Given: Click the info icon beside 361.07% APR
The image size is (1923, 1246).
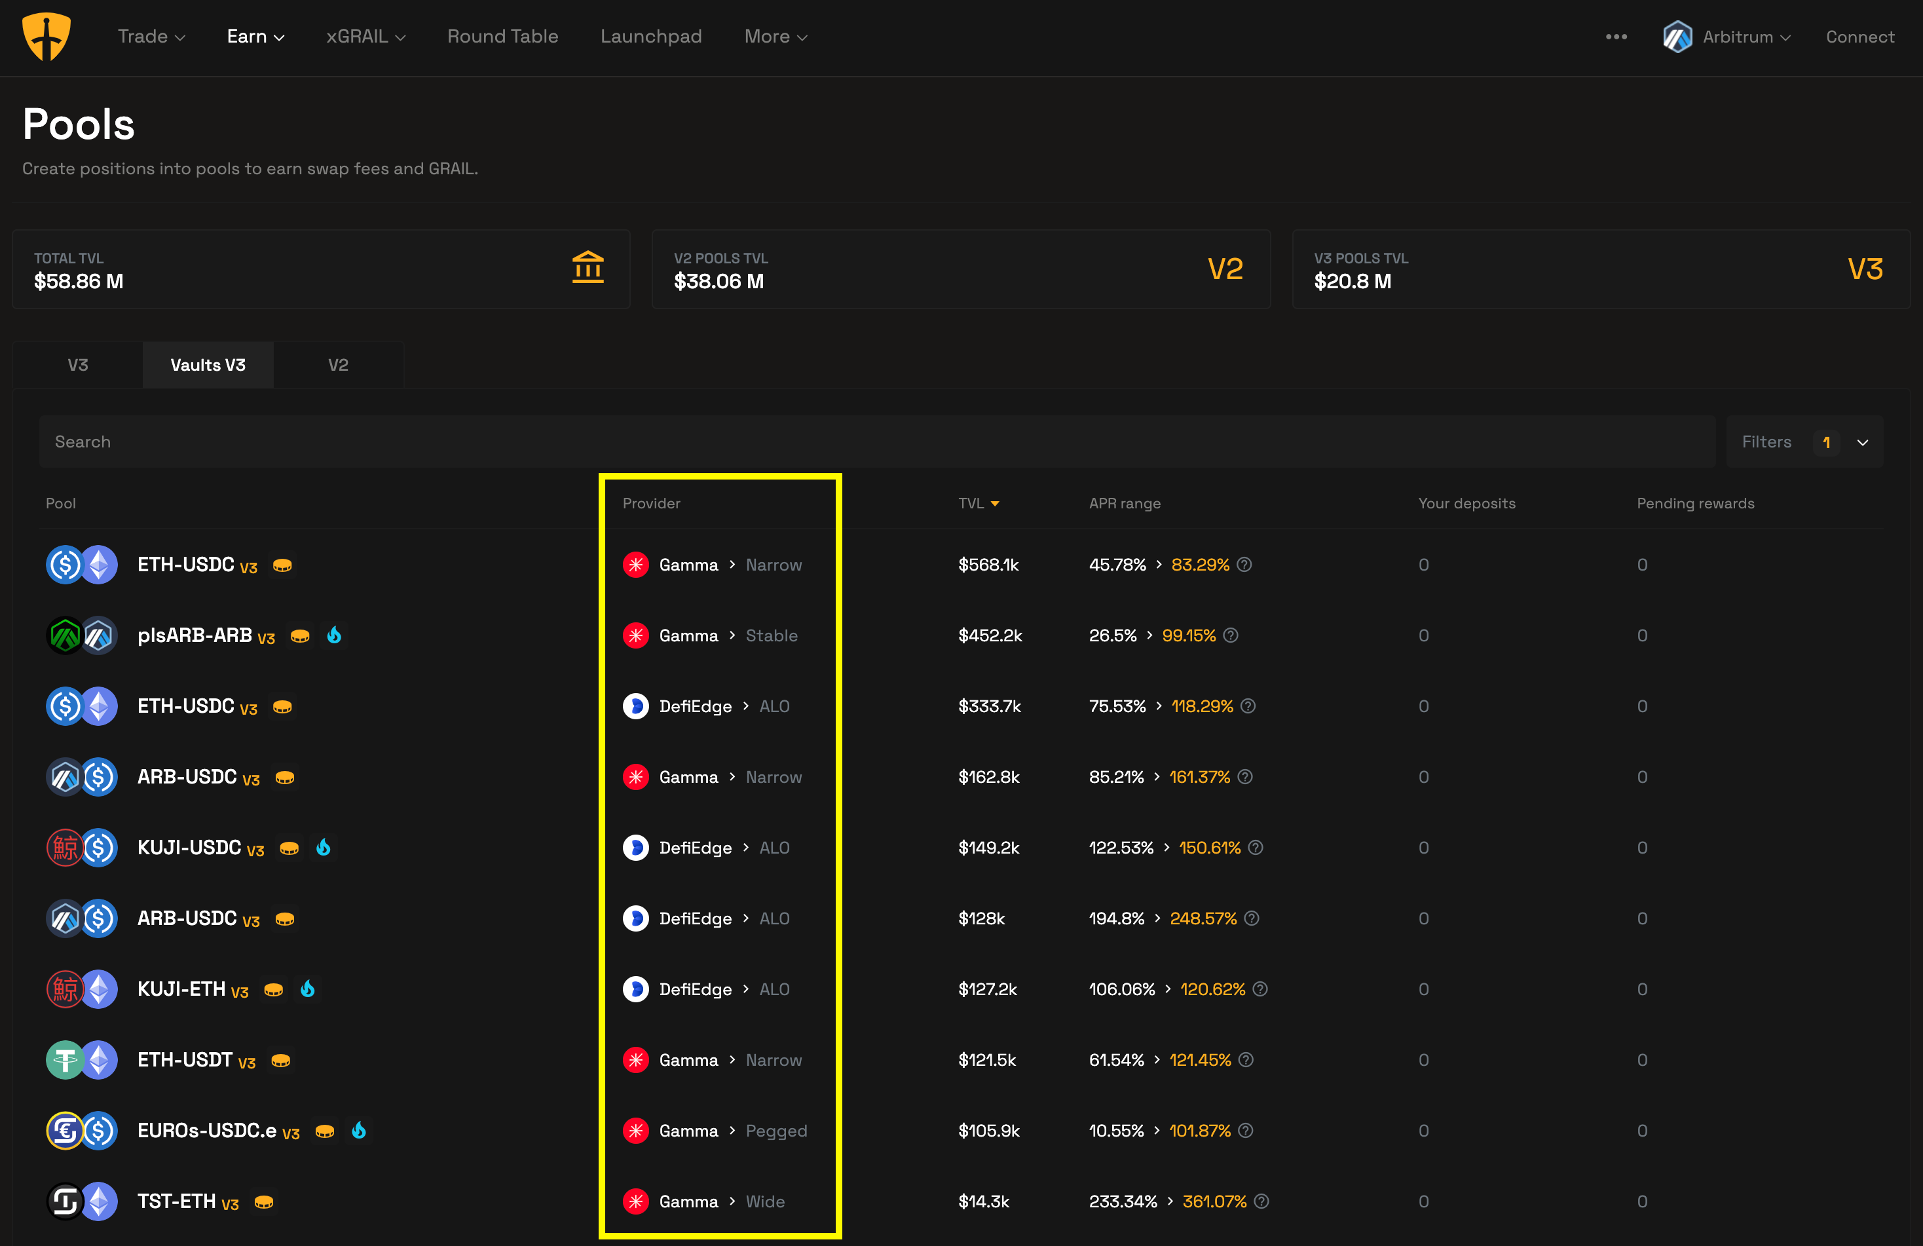Looking at the screenshot, I should [x=1261, y=1201].
